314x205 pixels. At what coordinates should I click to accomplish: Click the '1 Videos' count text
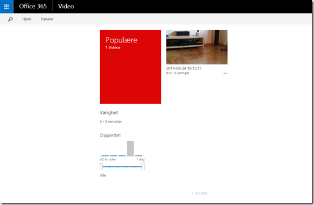[113, 47]
